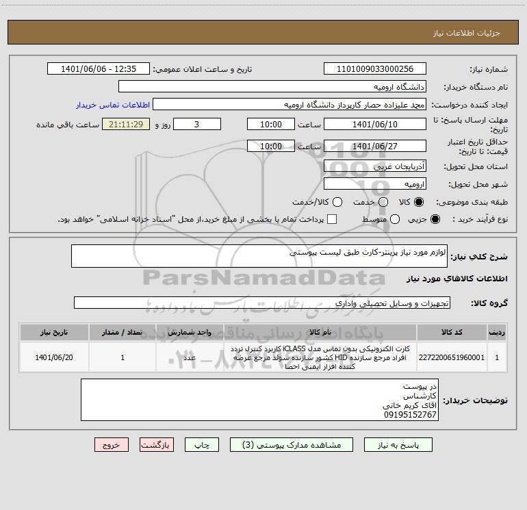Select the خدمت radio button
This screenshot has height=510, width=527.
coord(383,202)
